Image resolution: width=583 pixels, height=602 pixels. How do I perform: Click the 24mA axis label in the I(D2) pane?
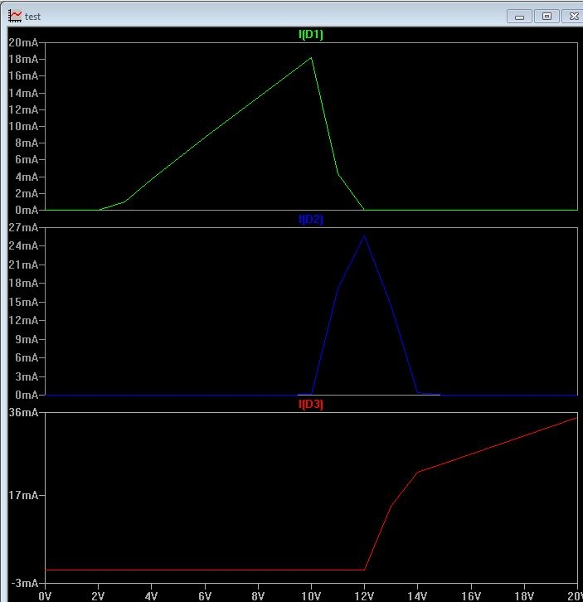click(23, 246)
